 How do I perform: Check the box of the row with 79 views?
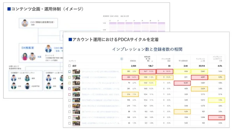click(x=69, y=83)
